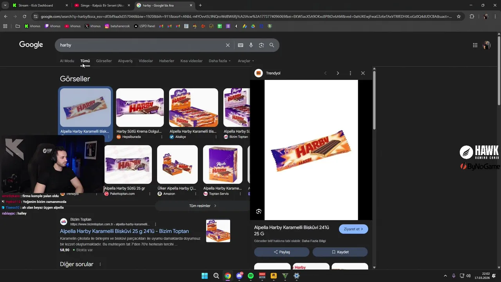This screenshot has width=501, height=282.
Task: Open the X khonus bookmark
Action: pyautogui.click(x=93, y=26)
